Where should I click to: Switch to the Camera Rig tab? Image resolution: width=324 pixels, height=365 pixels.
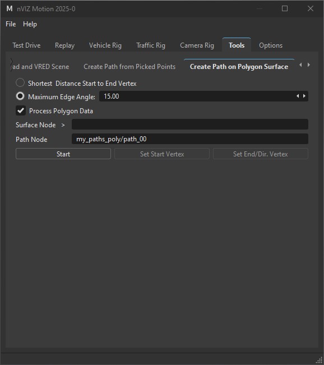coord(197,45)
